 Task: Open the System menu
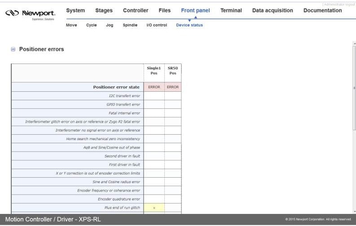point(75,10)
